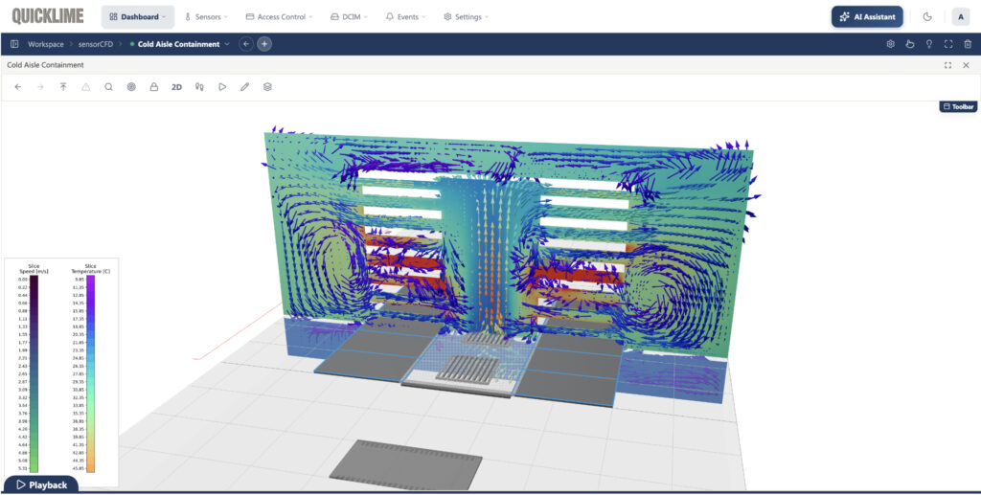
Task: Open the Settings dropdown menu
Action: tap(467, 17)
